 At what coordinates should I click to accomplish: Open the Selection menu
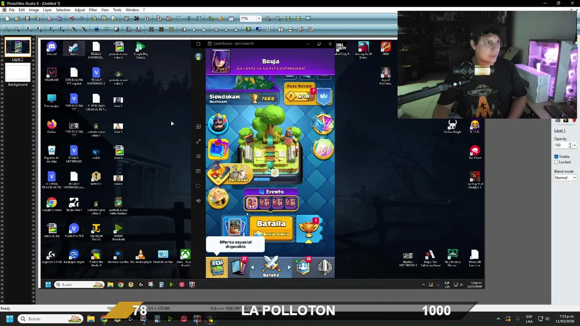click(x=63, y=10)
